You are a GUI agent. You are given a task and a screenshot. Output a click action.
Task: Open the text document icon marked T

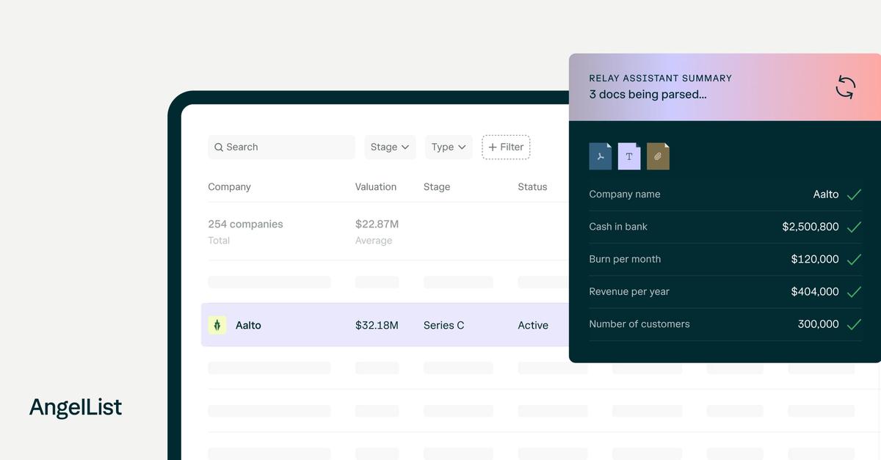point(629,156)
